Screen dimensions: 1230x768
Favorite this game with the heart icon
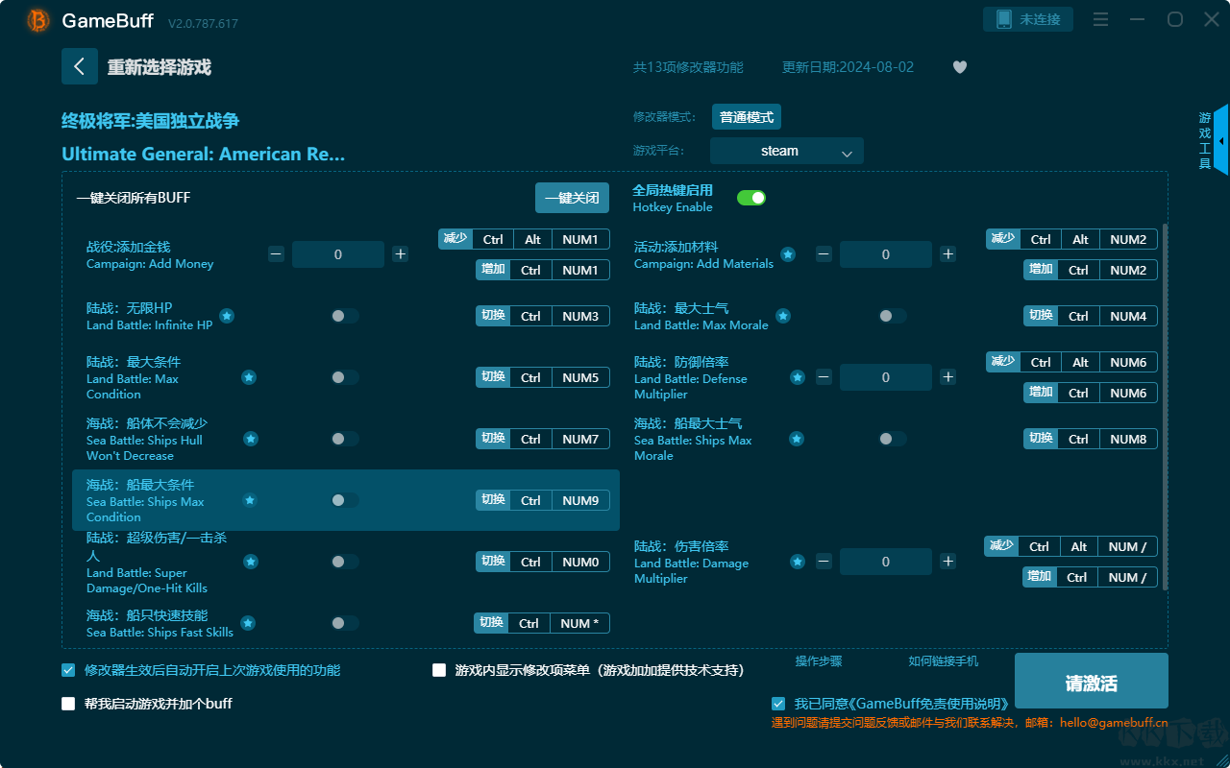[959, 67]
